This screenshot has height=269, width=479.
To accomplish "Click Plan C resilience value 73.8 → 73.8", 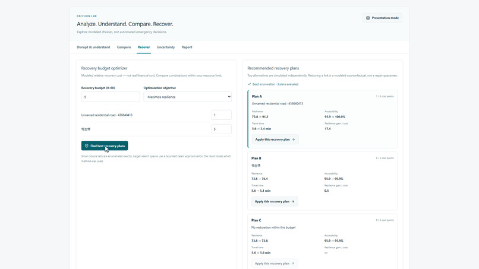I will click(259, 241).
